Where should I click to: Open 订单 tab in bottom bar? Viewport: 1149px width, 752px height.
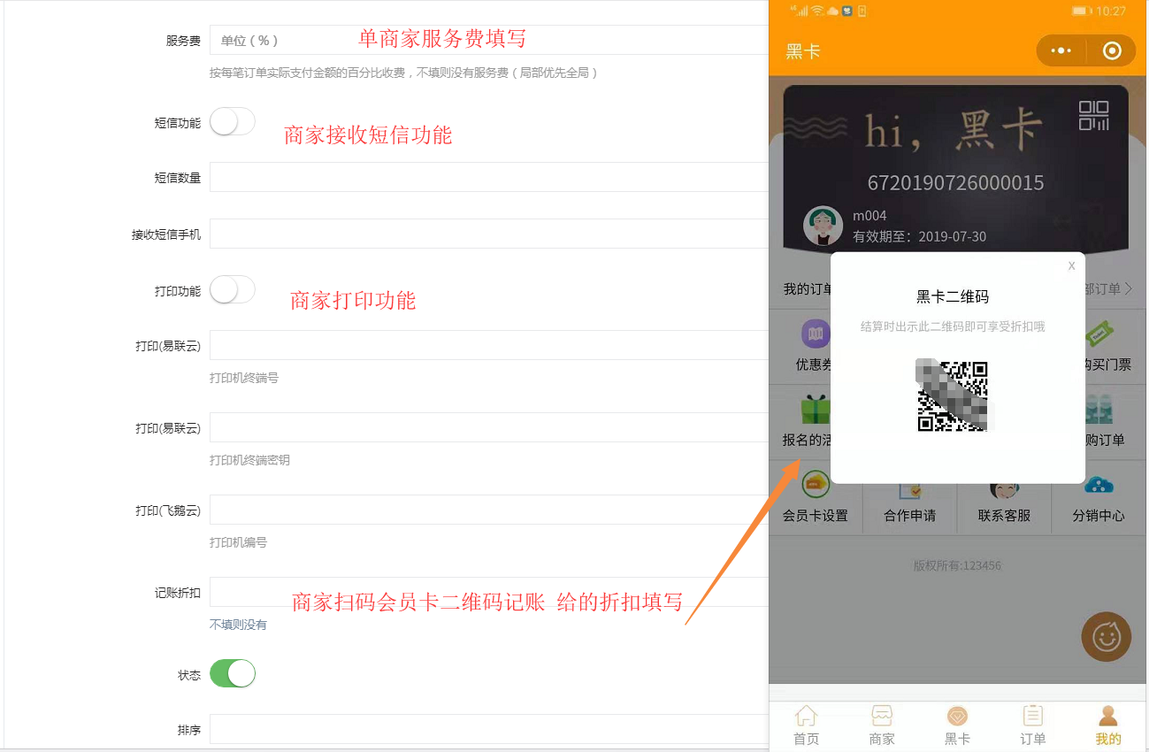coord(1032,726)
